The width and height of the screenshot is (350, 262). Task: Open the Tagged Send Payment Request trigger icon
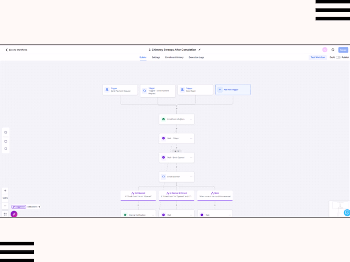(x=145, y=91)
